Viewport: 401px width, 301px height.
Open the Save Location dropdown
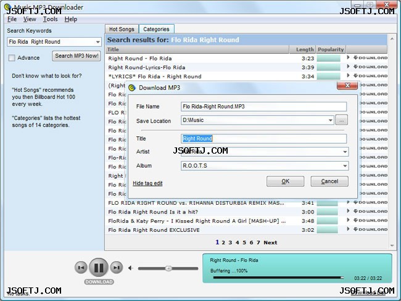[x=331, y=120]
